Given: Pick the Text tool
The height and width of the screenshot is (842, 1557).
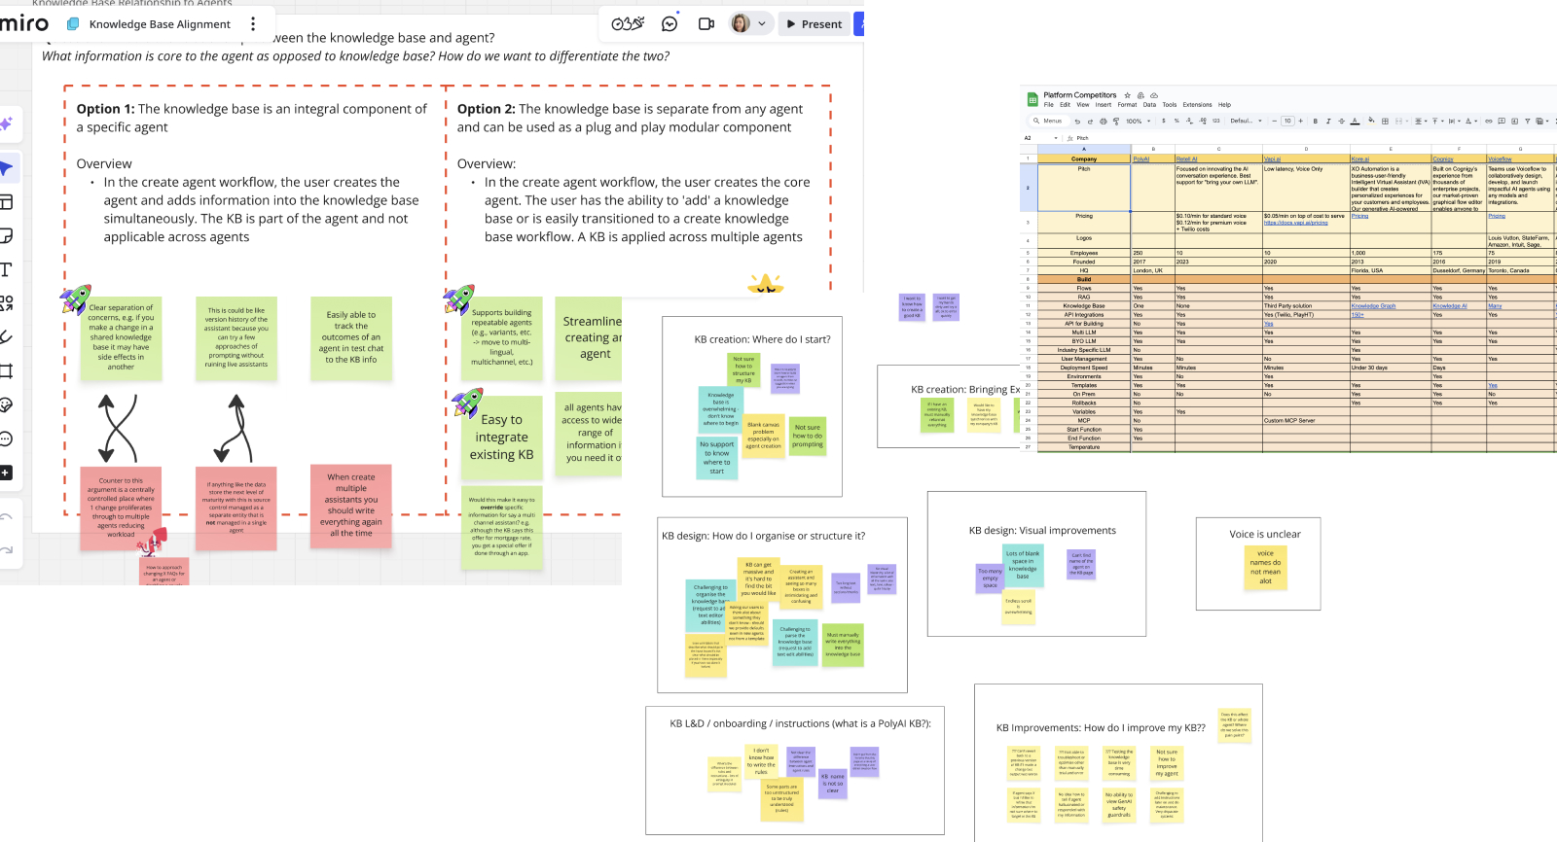Looking at the screenshot, I should (x=6, y=269).
